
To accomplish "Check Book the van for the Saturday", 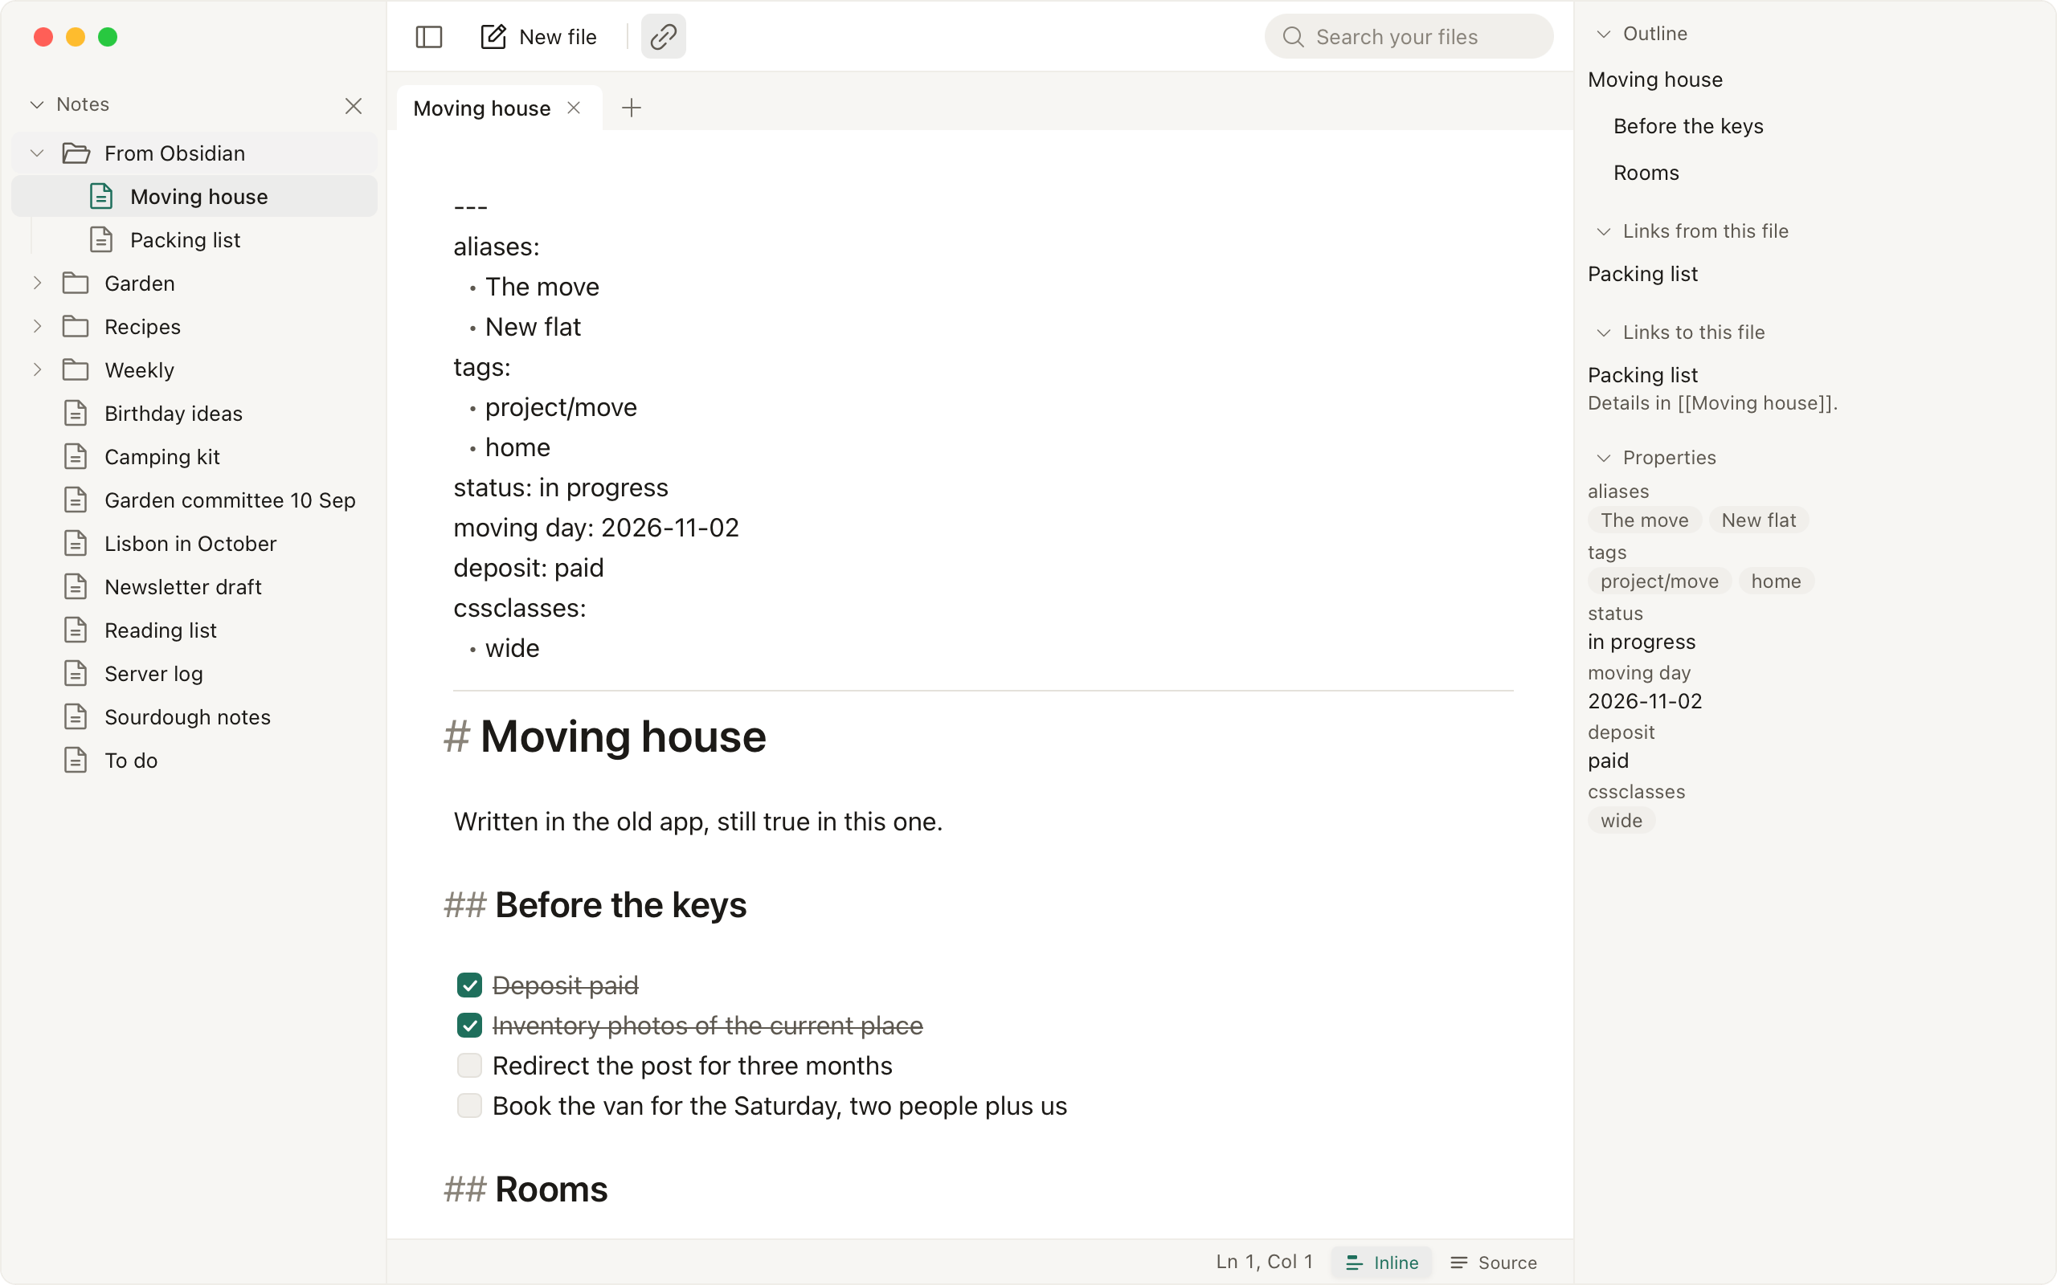I will 469,1105.
